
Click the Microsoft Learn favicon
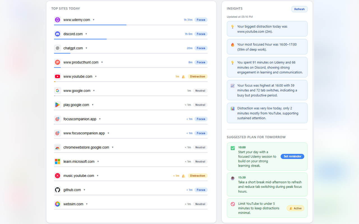(57, 162)
